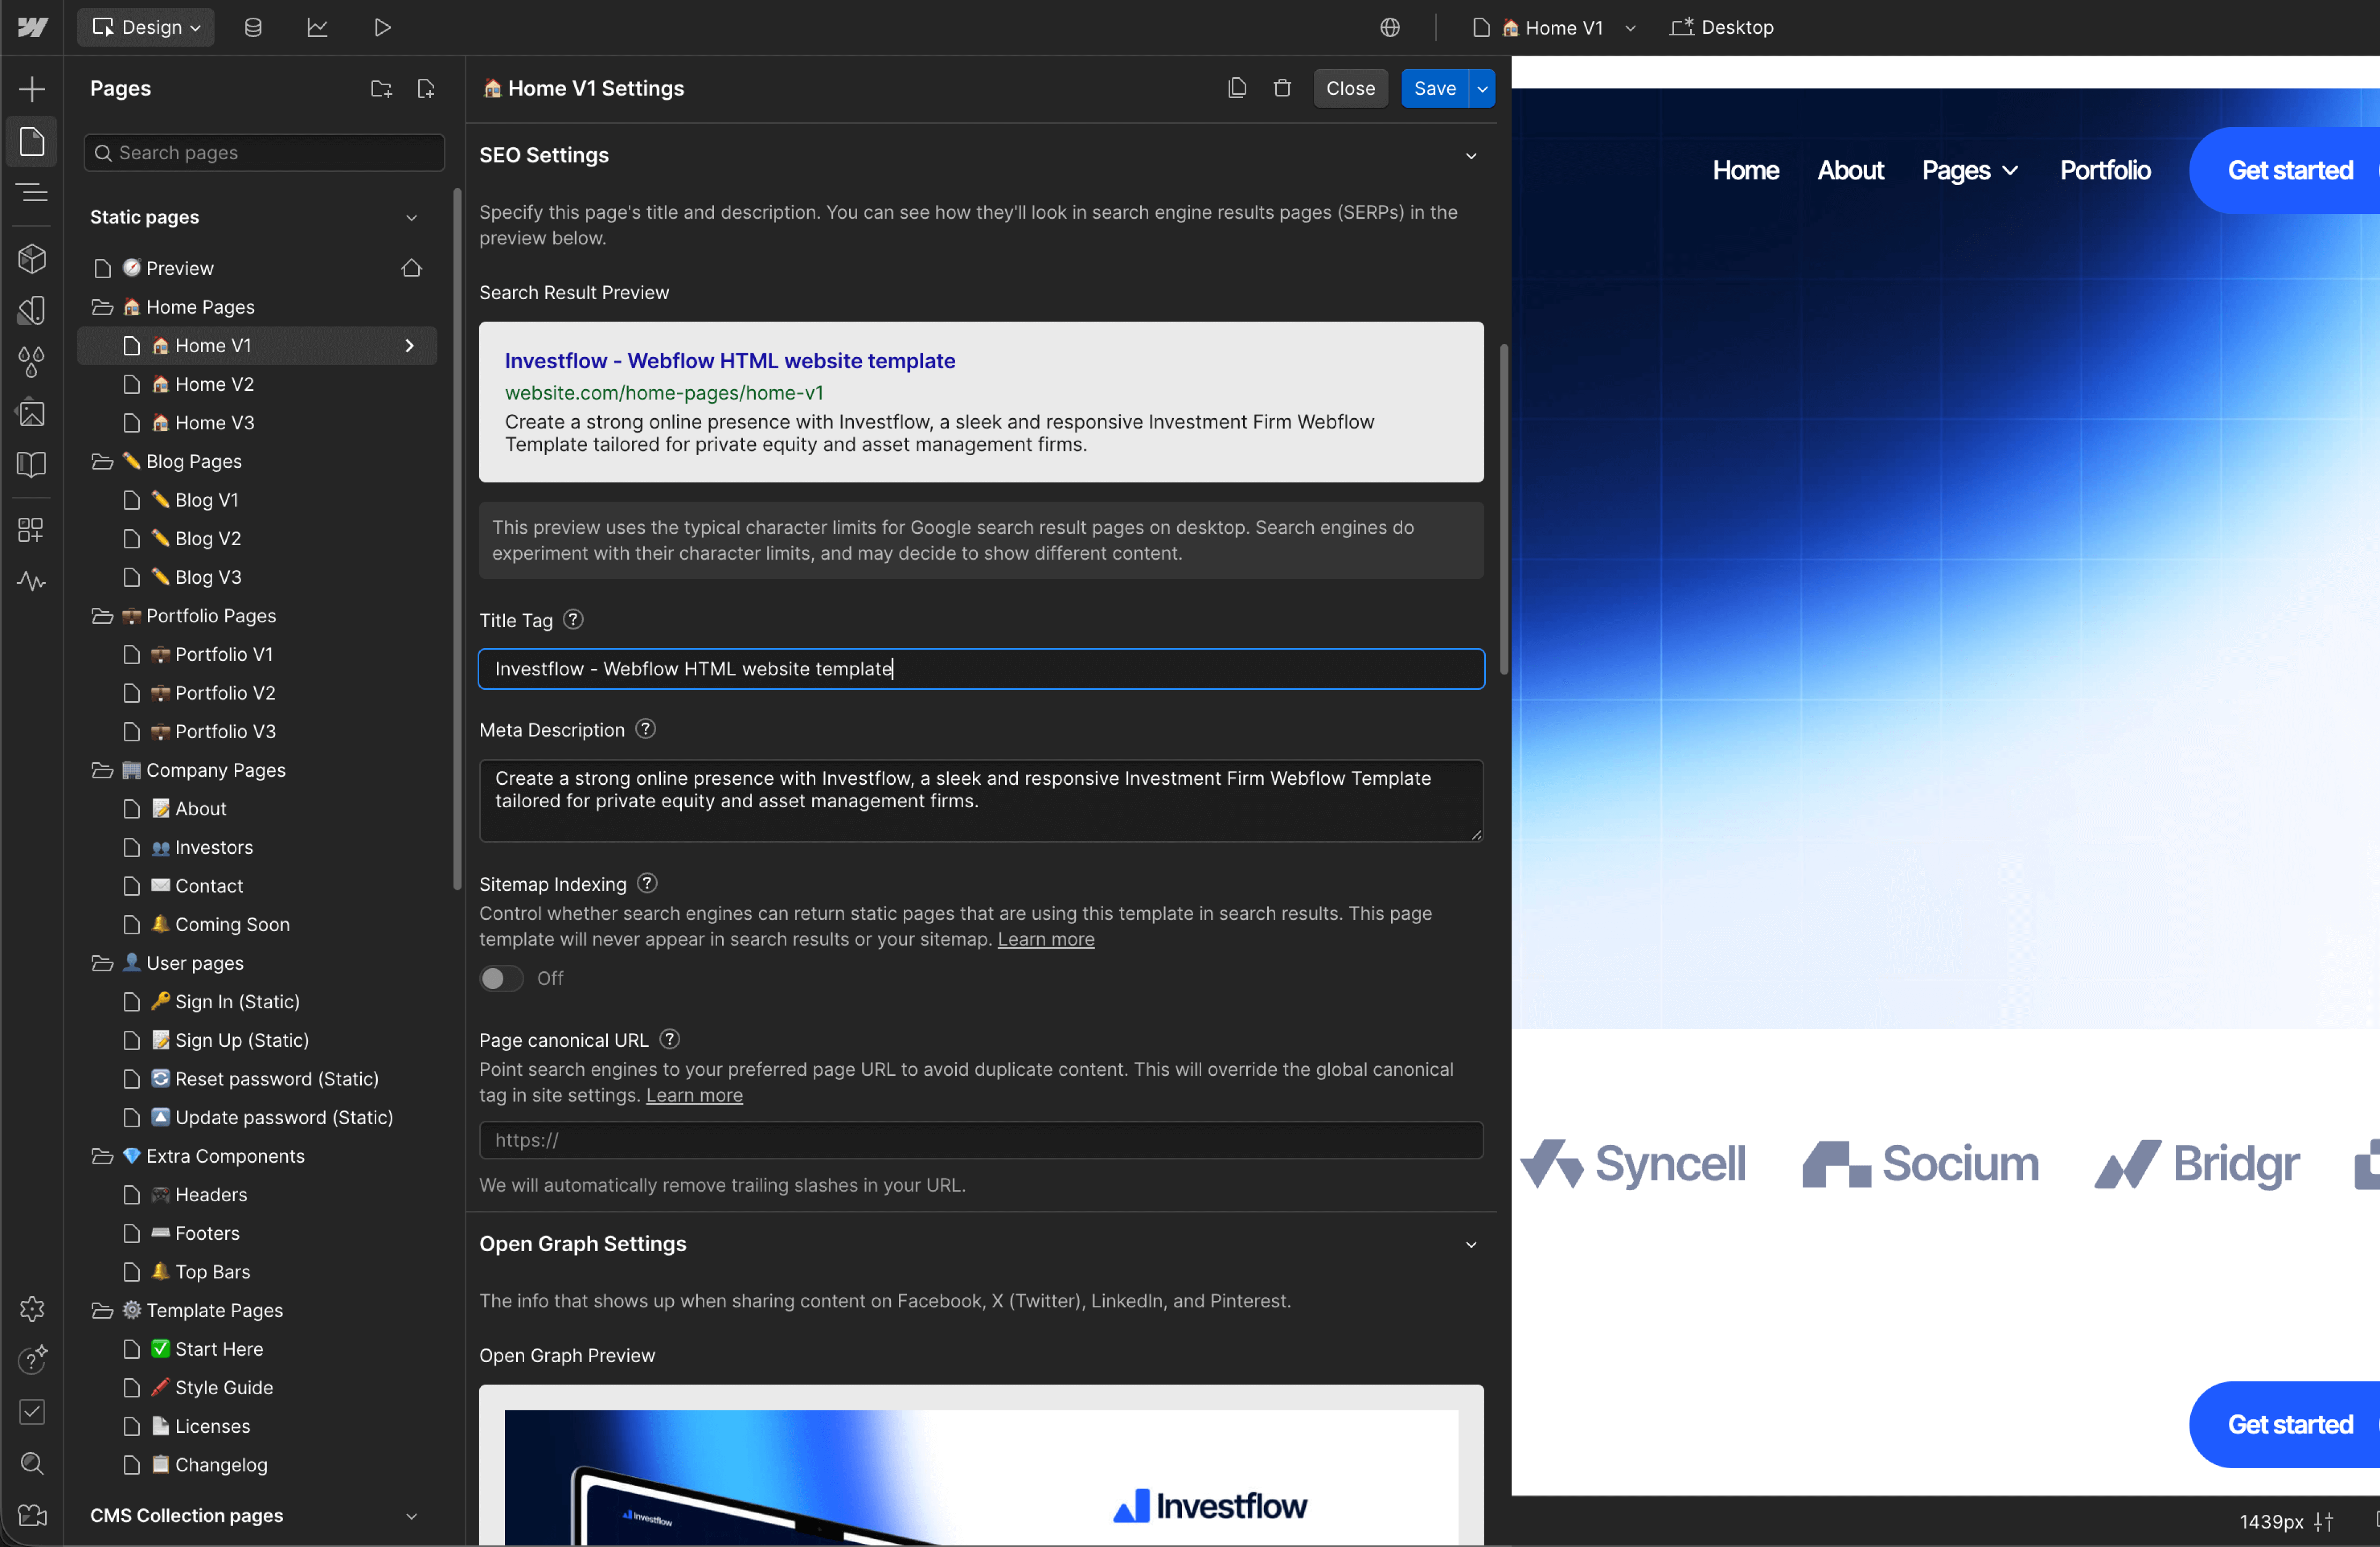The width and height of the screenshot is (2380, 1547).
Task: Enable Sitemap Indexing
Action: (500, 978)
